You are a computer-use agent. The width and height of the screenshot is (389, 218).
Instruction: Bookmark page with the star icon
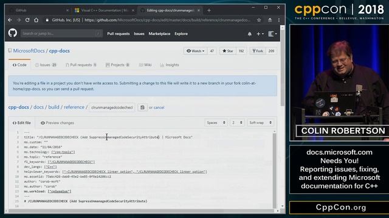[x=259, y=20]
